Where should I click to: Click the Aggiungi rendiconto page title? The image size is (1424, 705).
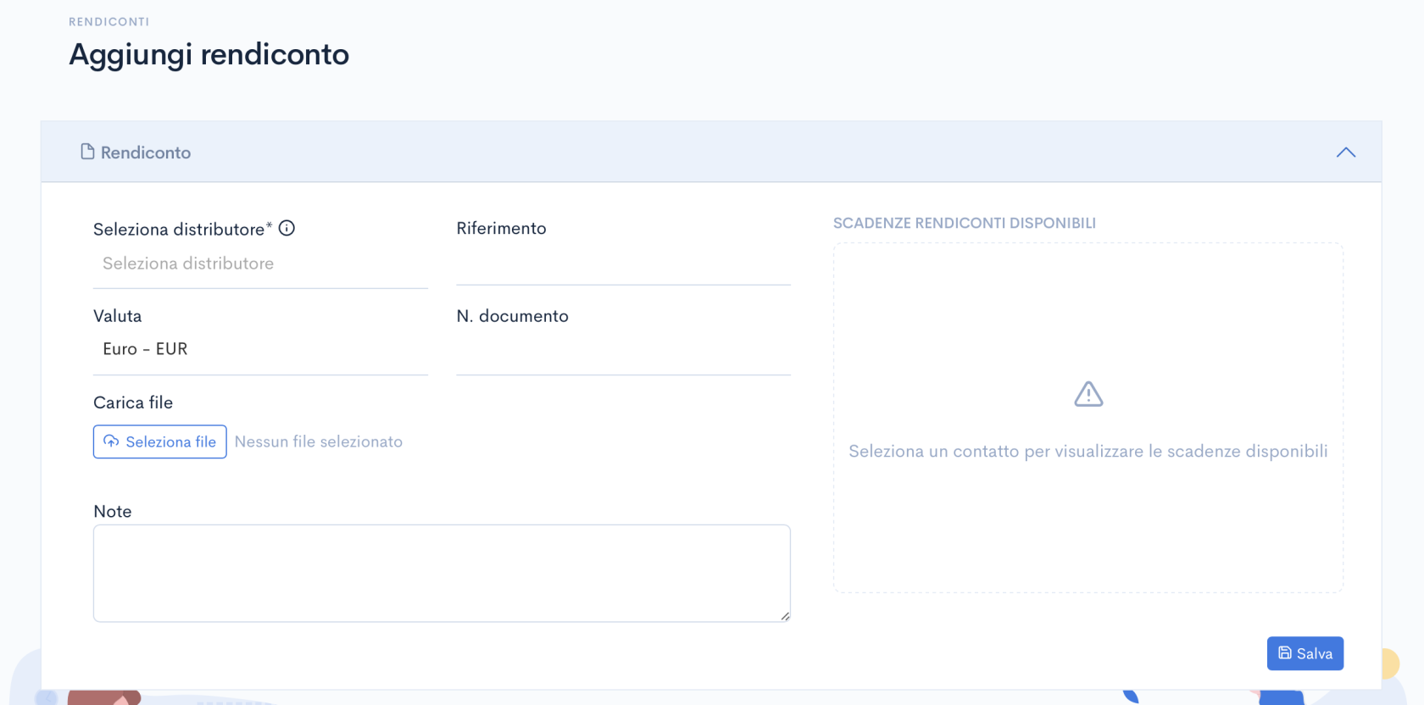pos(209,54)
